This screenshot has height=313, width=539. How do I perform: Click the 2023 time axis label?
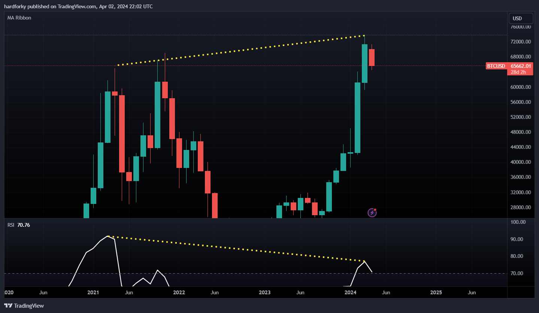click(264, 292)
